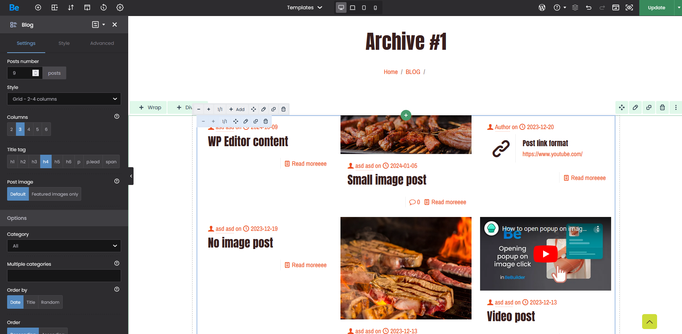Viewport: 682px width, 334px height.
Task: Show help for Post image option
Action: 117,181
